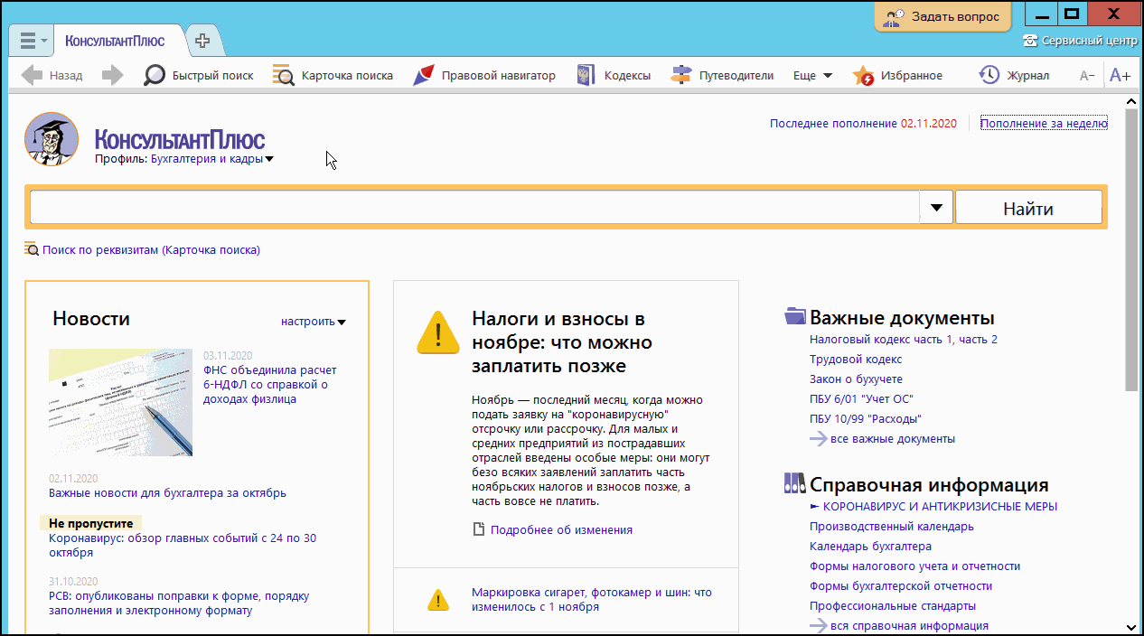Expand the Еще dropdown menu
Image resolution: width=1144 pixels, height=636 pixels.
coord(812,76)
